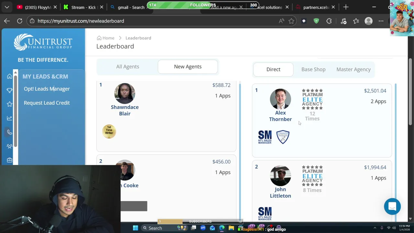Open a new browser tab
This screenshot has width=414, height=233.
[346, 7]
